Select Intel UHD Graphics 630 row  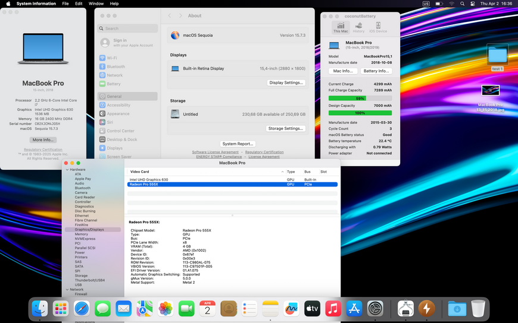point(232,180)
